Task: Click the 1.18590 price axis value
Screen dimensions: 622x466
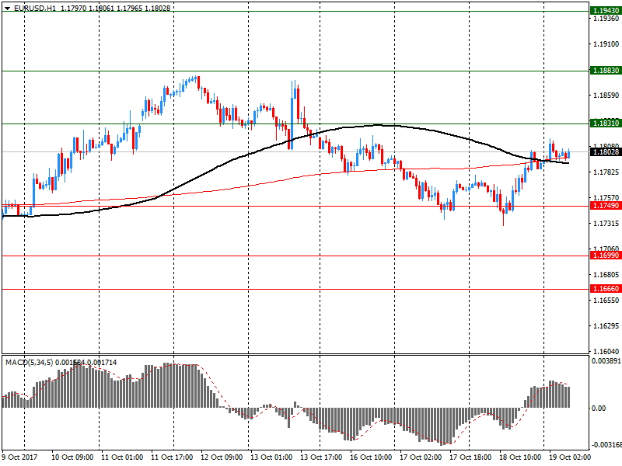Action: (x=606, y=95)
